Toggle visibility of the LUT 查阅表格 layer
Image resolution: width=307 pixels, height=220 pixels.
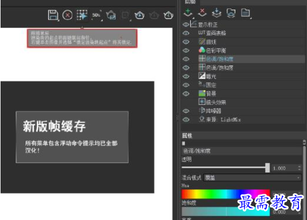tap(186, 33)
